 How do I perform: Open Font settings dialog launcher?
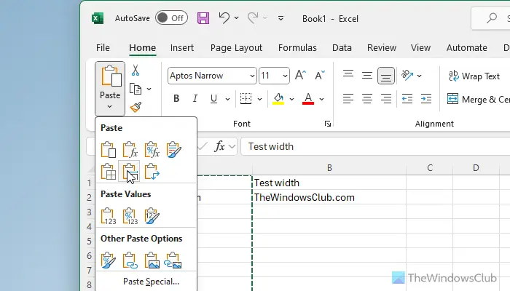coord(328,124)
